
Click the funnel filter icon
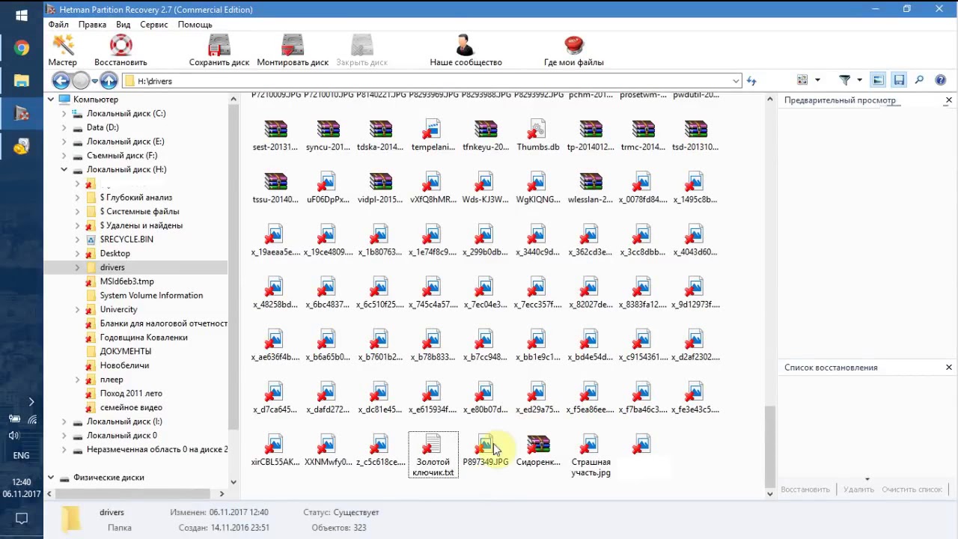pyautogui.click(x=845, y=80)
